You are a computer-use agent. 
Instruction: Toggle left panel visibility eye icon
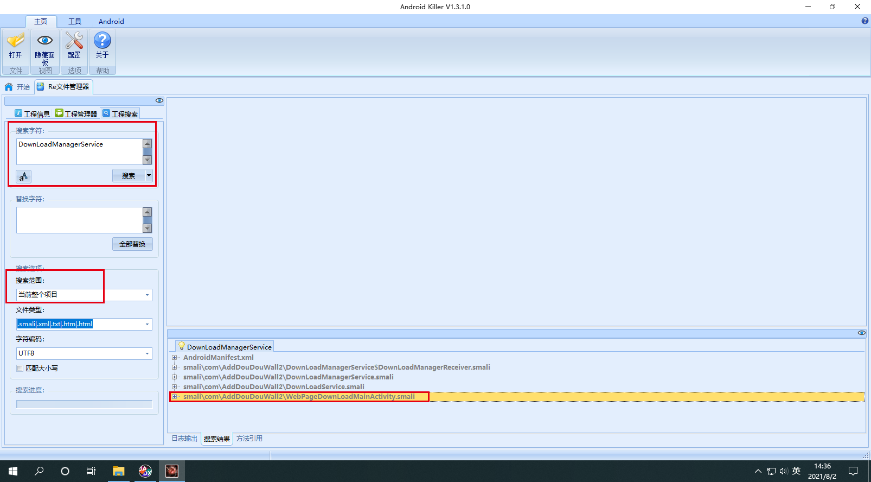coord(159,100)
